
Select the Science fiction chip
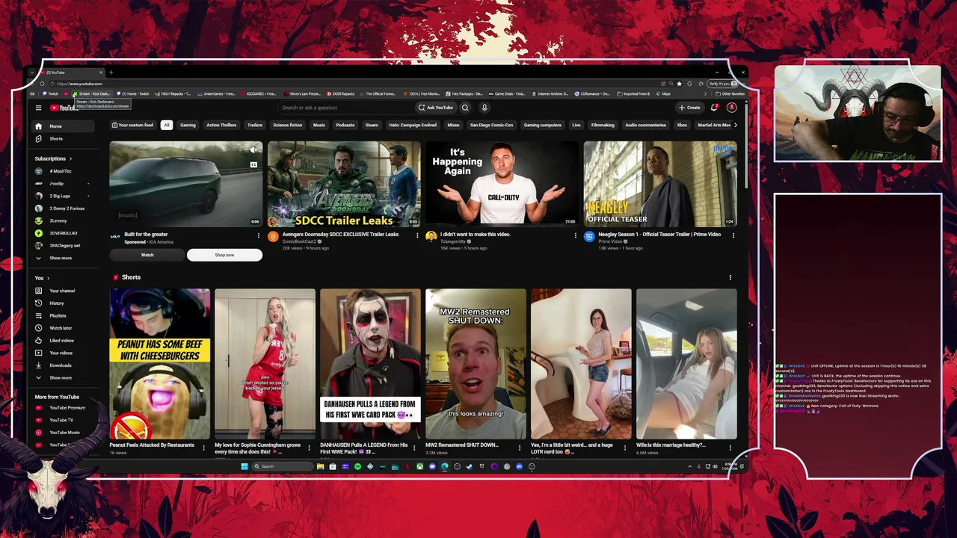(288, 126)
